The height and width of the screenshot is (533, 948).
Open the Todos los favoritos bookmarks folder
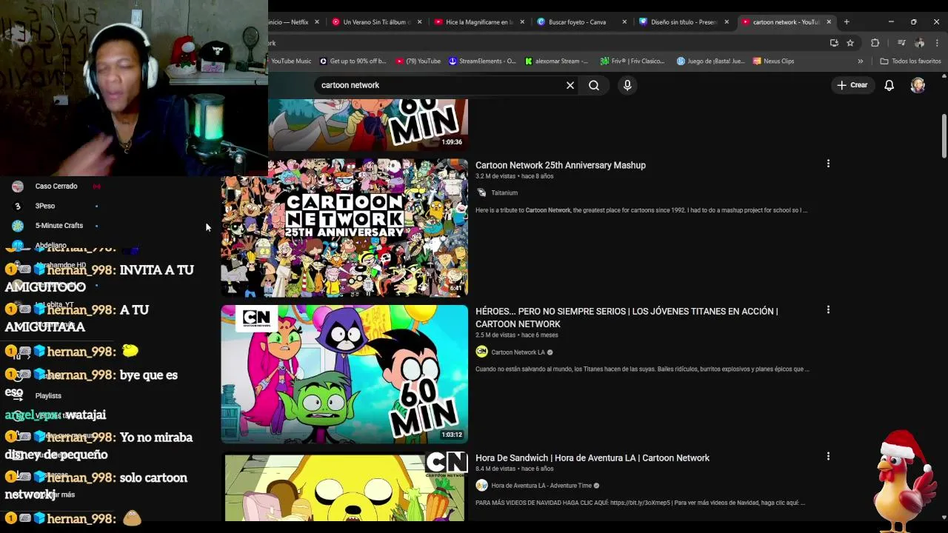click(910, 61)
